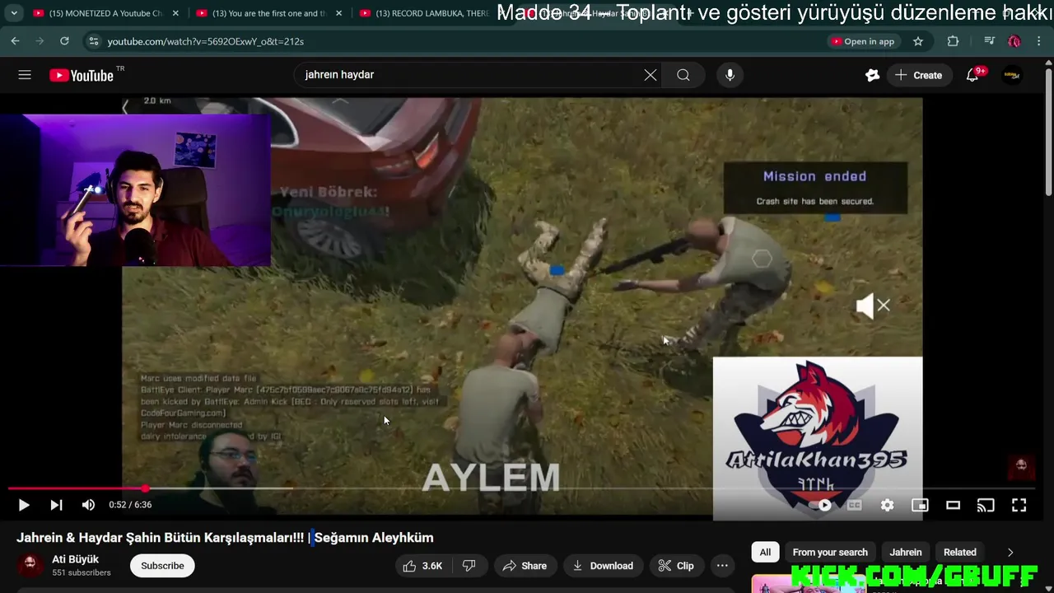Cast video with Play on TV icon
Viewport: 1054px width, 593px height.
(986, 505)
